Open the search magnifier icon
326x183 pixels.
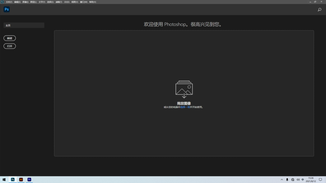coord(320,10)
